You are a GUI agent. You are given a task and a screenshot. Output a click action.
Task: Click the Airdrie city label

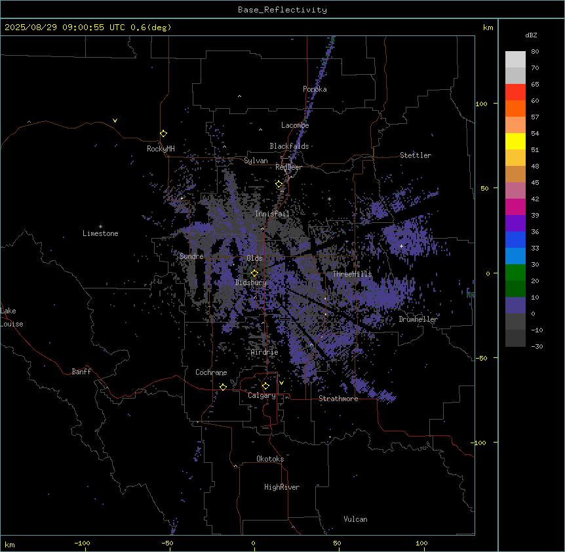click(x=265, y=352)
